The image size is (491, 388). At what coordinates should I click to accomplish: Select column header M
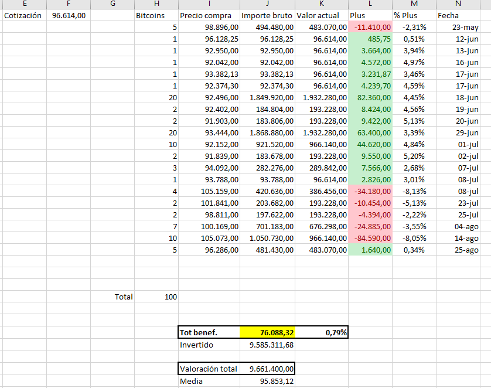(414, 4)
